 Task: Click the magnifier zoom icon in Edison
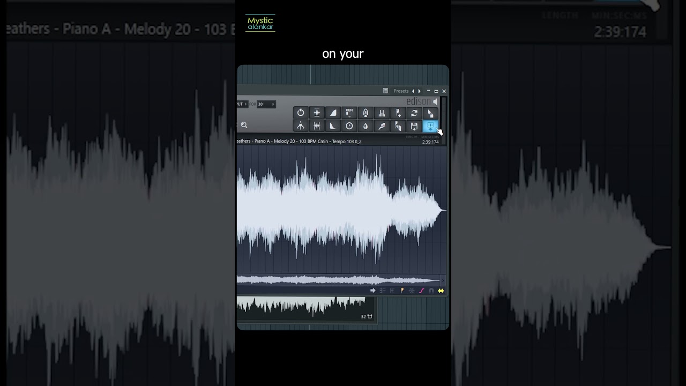point(244,125)
